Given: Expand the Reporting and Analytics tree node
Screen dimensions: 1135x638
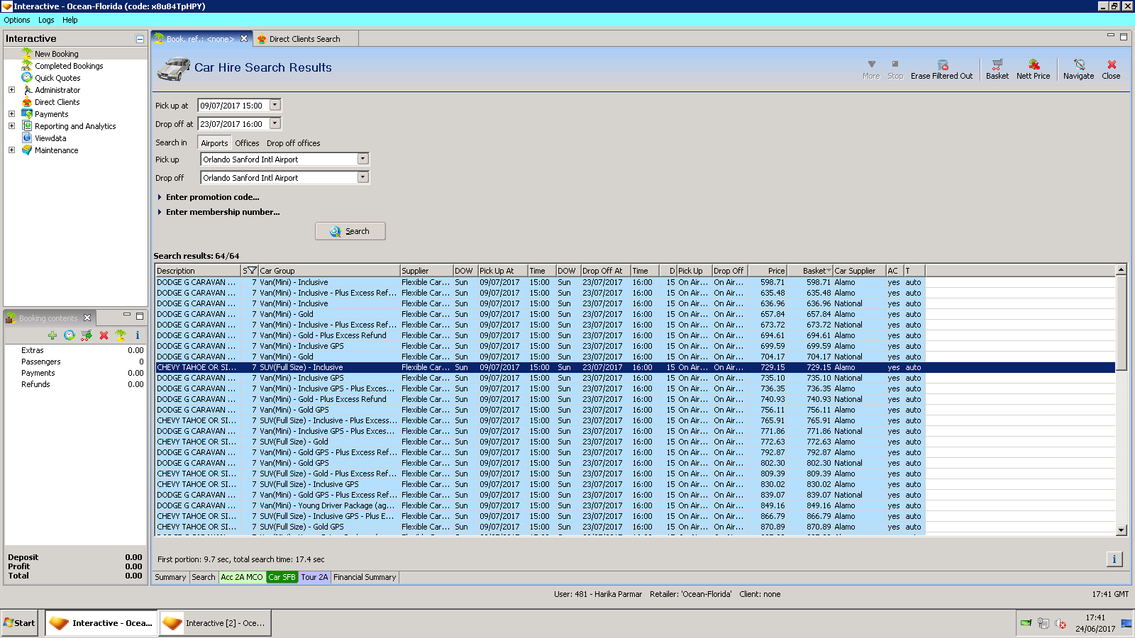Looking at the screenshot, I should (x=11, y=126).
